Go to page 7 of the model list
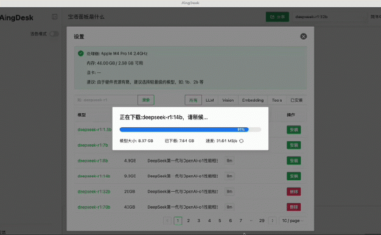This screenshot has height=235, width=381. 241,220
